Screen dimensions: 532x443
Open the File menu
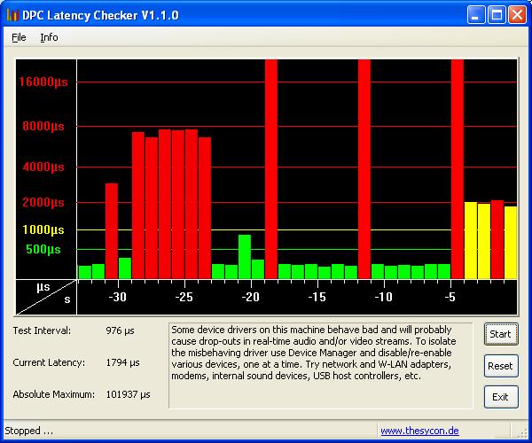click(19, 37)
